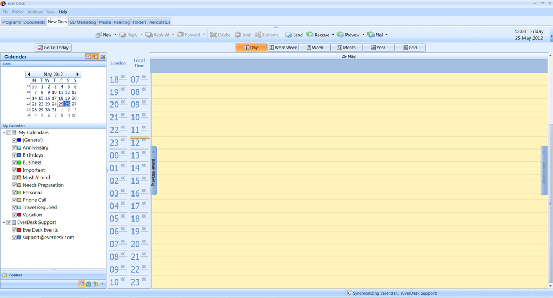Screen dimensions: 553x298
Task: Click the folder icon in bottom navigation bar
Action: coord(96,284)
